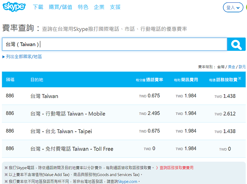
Task: Click call rate TWD 0 for Toll Free
Action: point(149,149)
